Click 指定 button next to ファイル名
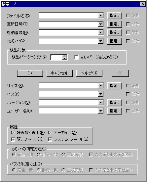Screen dimensions: 147x182 114,16
